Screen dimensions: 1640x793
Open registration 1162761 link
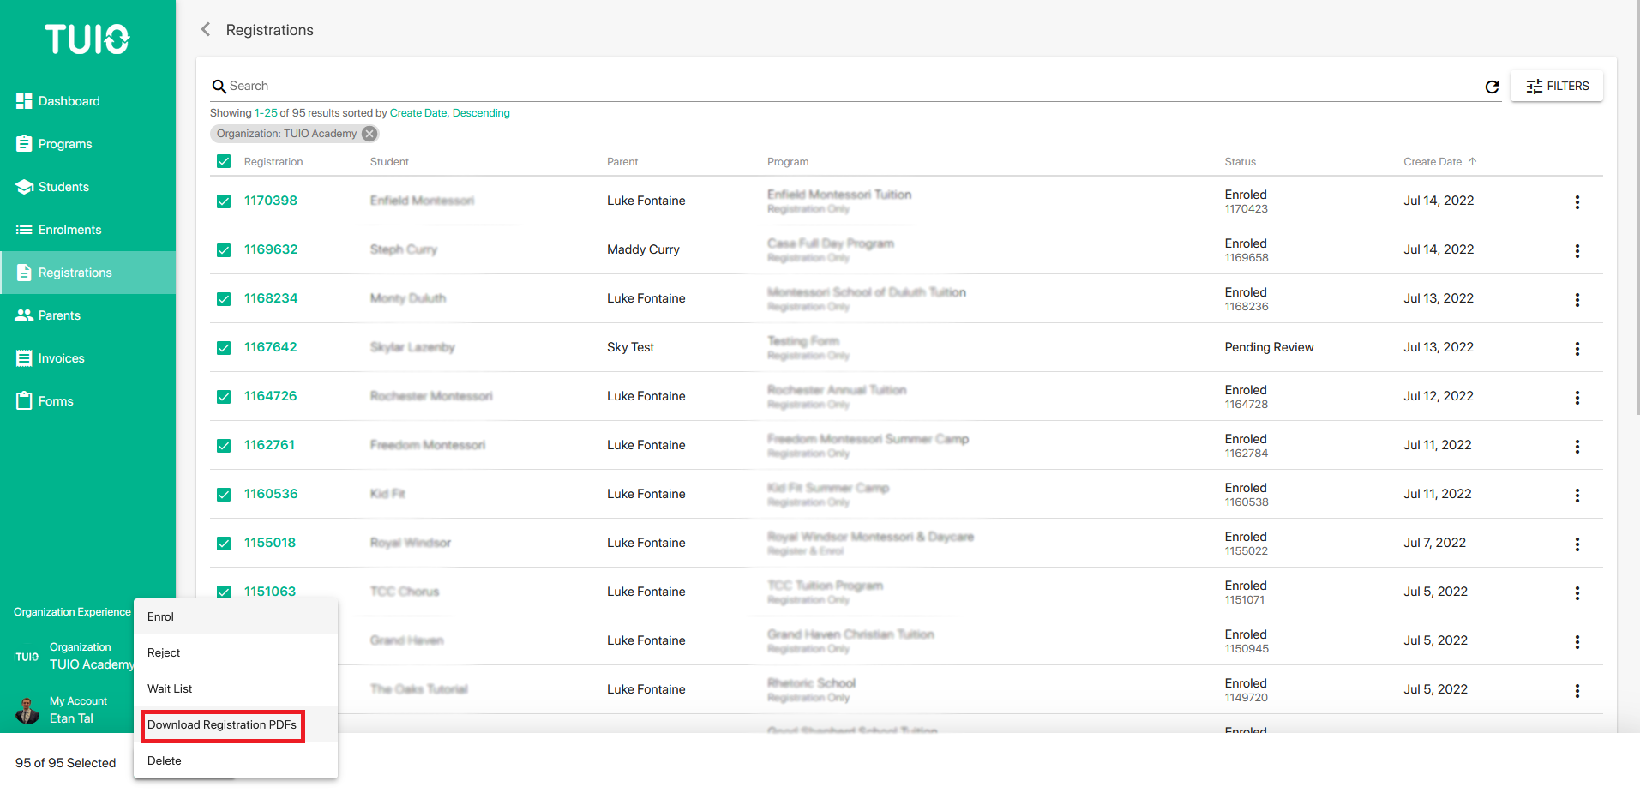[x=269, y=445]
